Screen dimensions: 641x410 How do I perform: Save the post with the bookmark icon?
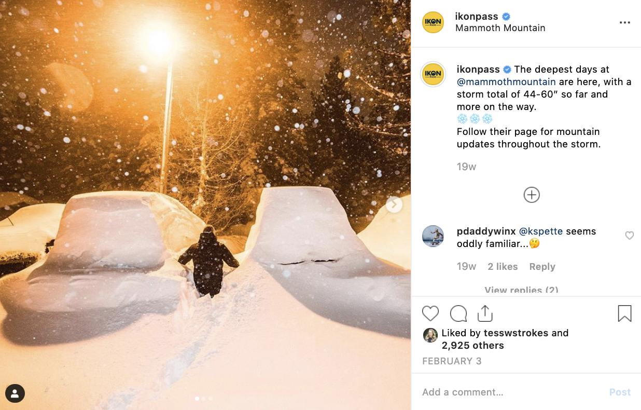[624, 313]
